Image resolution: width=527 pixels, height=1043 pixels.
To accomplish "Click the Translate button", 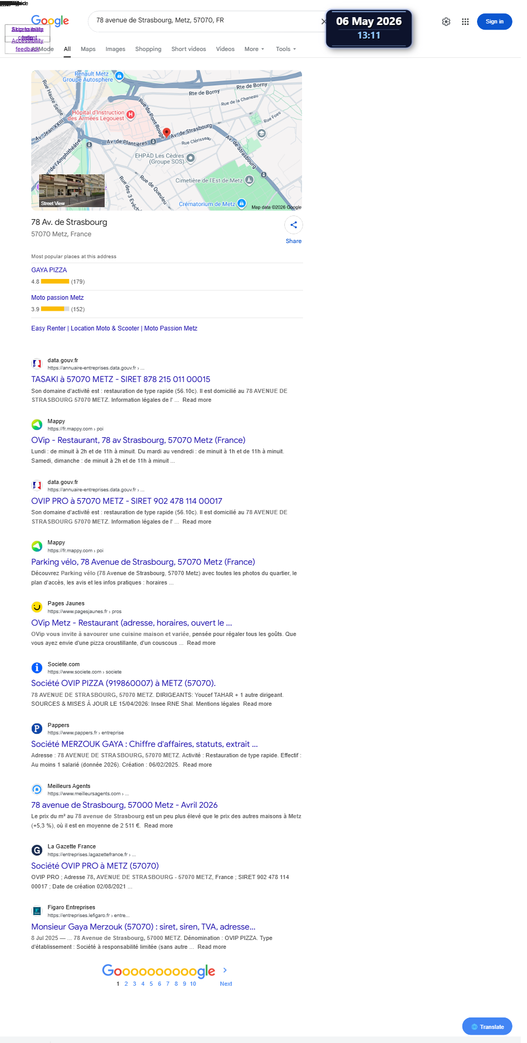I will click(x=487, y=1026).
